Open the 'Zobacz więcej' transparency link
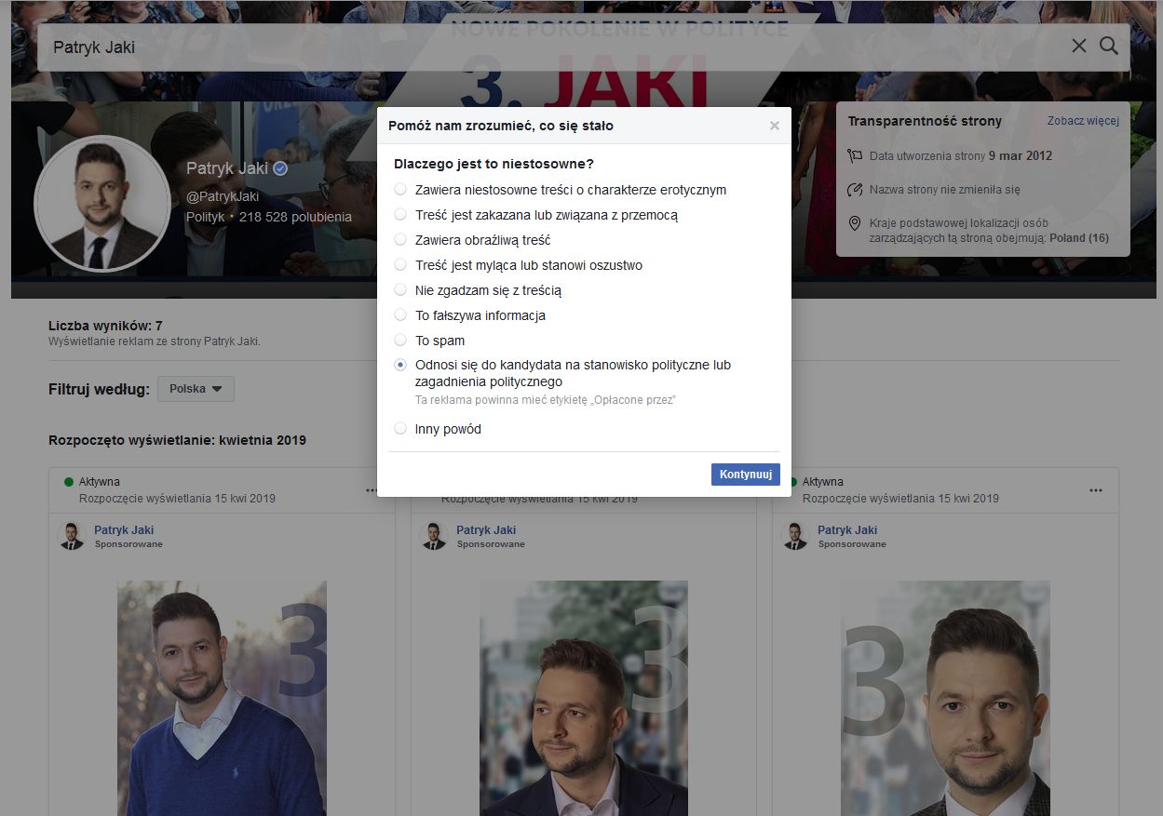This screenshot has height=816, width=1163. point(1083,121)
